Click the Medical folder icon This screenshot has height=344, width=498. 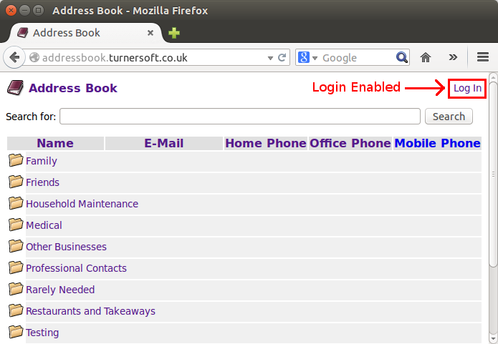pyautogui.click(x=16, y=225)
